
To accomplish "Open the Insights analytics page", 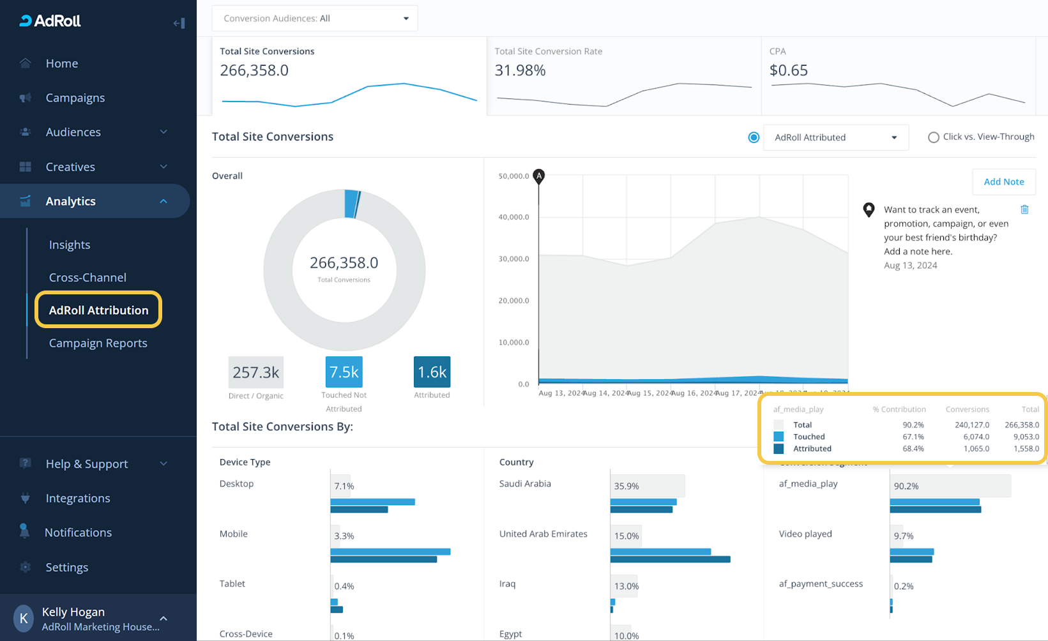I will (x=70, y=245).
